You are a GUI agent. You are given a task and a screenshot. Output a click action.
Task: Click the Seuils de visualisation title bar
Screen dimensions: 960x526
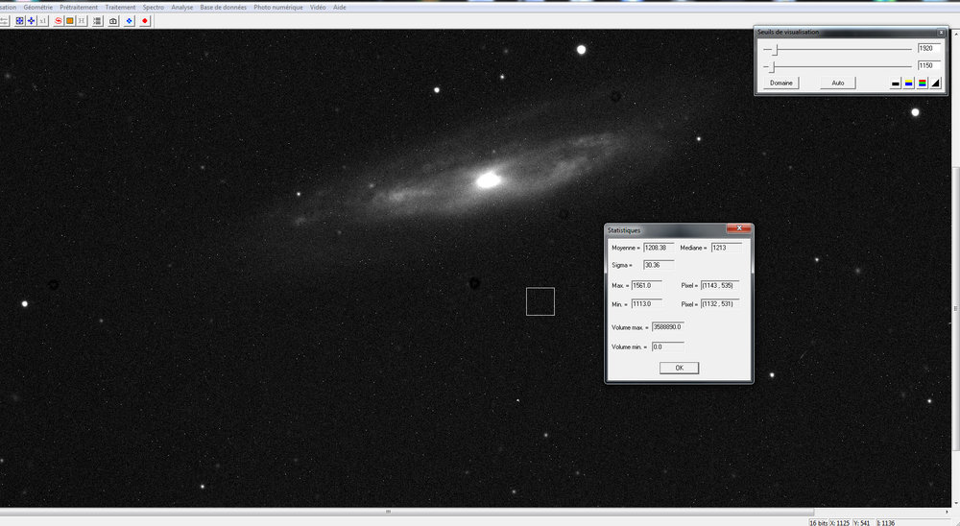coord(847,32)
